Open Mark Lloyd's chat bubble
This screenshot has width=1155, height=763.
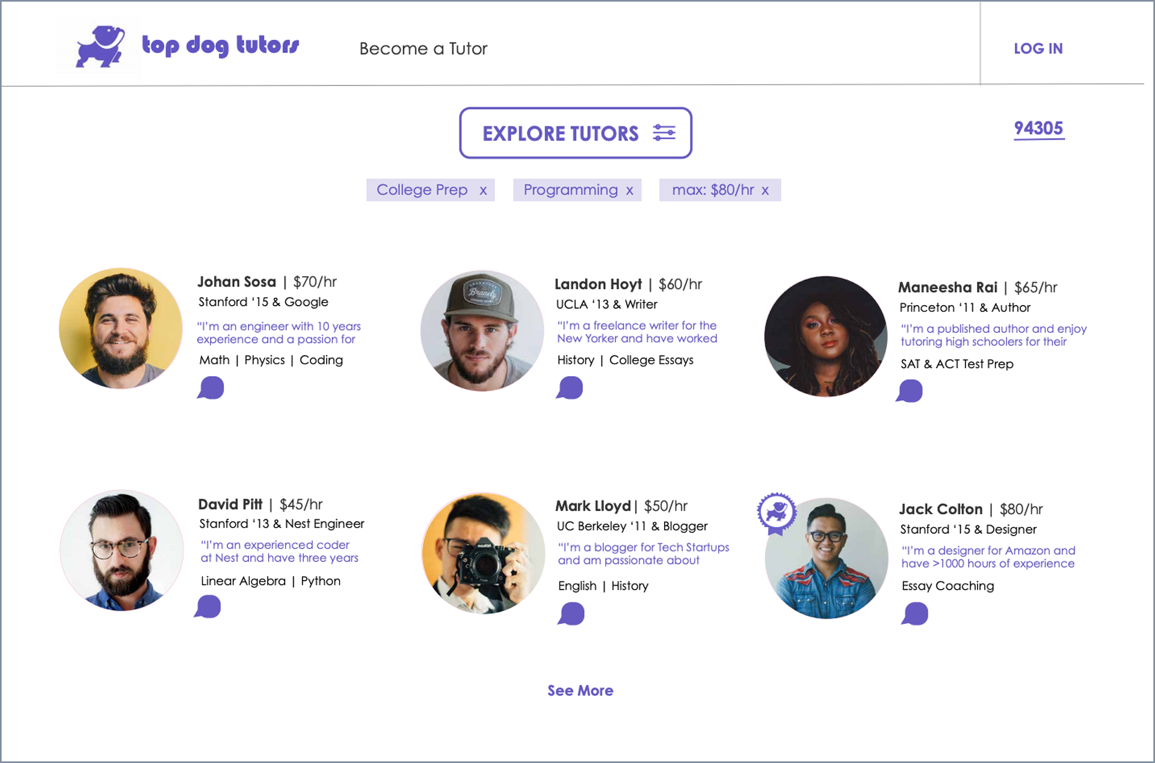571,614
